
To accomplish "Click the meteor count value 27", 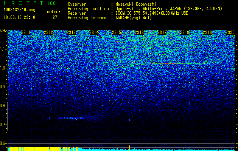I will coord(55,17).
